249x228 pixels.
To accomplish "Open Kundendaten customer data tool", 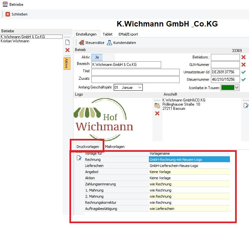I will coord(121,43).
